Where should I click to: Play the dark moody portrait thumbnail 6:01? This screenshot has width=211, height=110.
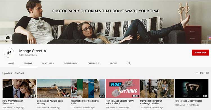point(192,88)
